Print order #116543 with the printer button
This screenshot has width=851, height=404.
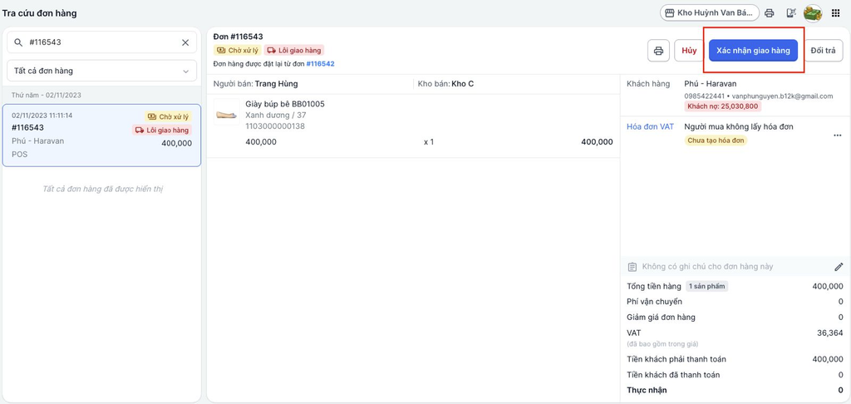click(658, 51)
